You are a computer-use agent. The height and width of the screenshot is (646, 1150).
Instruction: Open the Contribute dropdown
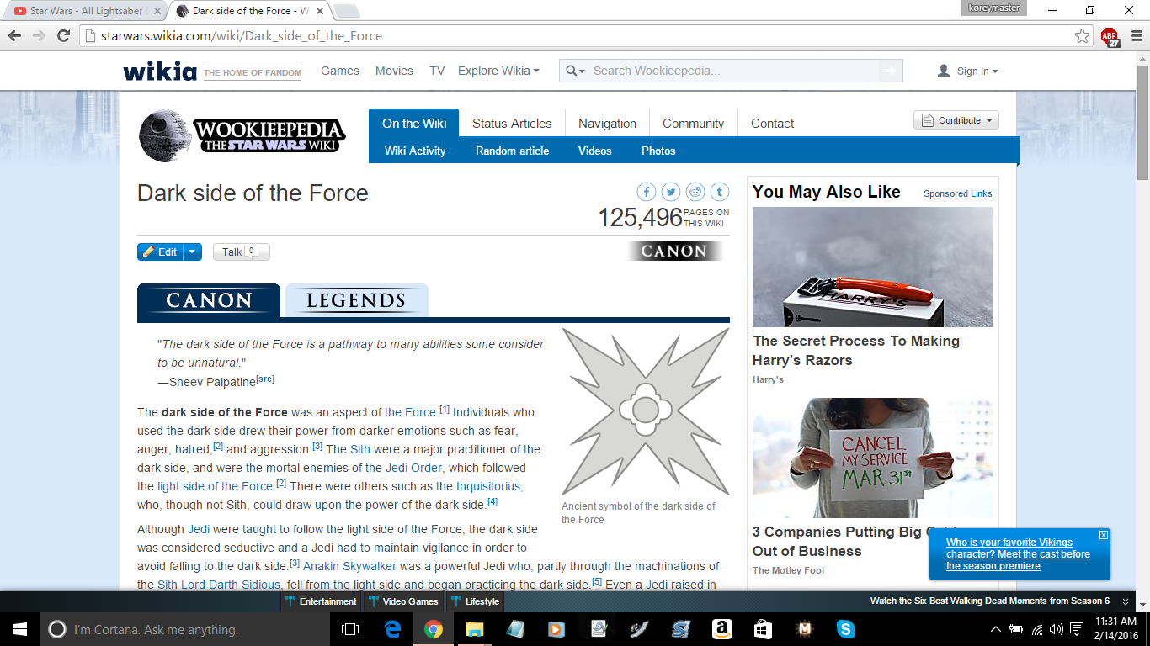(956, 120)
